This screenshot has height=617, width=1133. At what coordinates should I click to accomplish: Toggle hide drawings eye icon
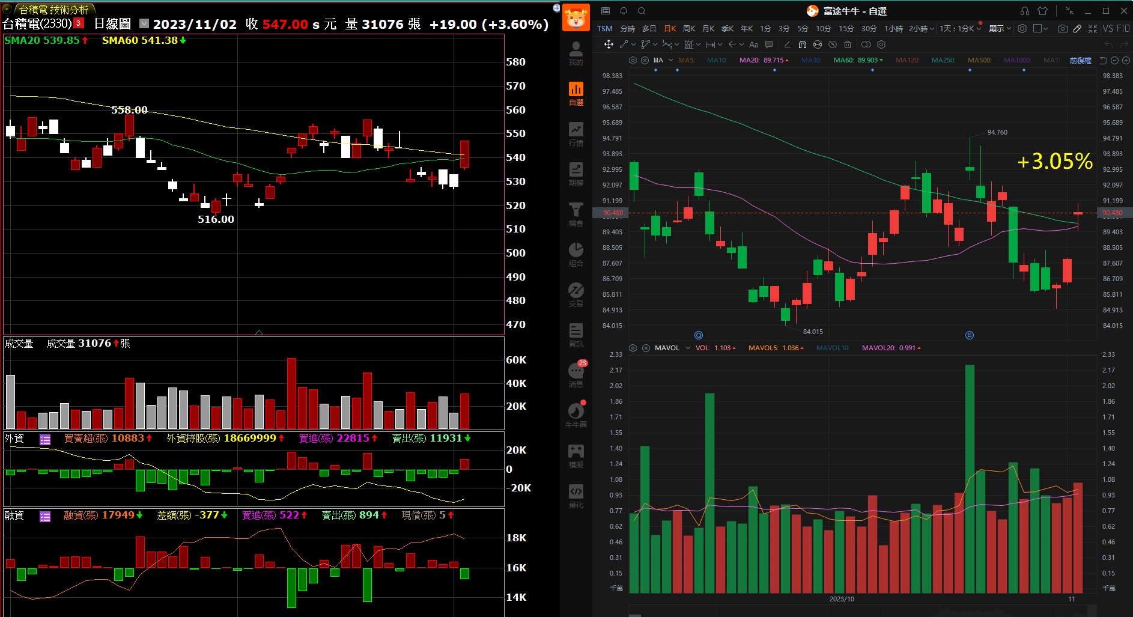click(833, 44)
